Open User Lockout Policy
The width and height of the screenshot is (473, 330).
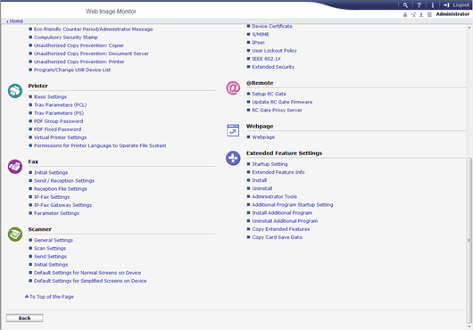point(274,51)
